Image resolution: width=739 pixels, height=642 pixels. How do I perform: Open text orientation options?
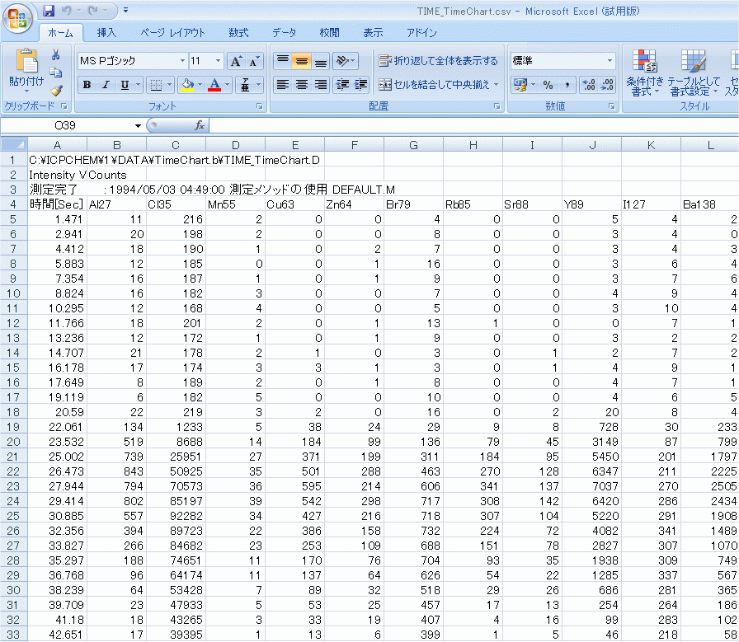pyautogui.click(x=345, y=60)
